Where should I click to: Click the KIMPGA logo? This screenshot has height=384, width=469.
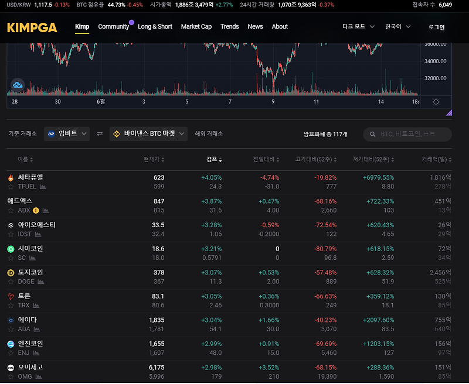click(x=32, y=28)
